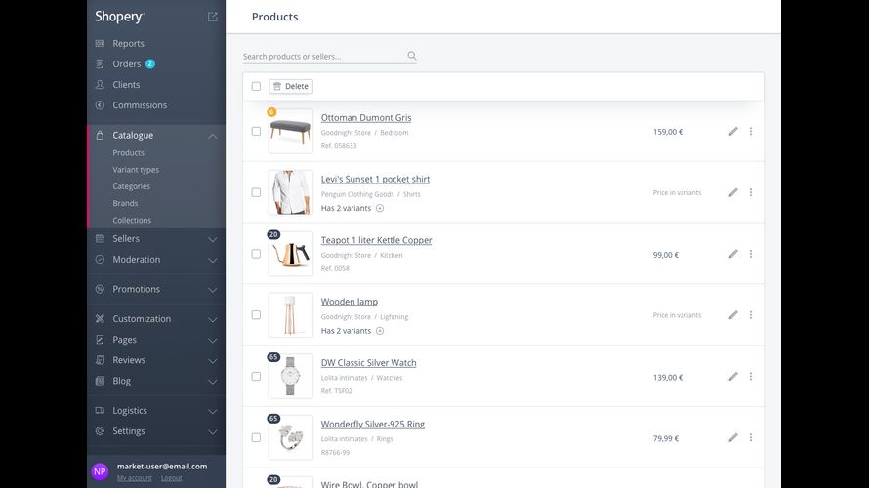Expand the Pages section chevron
This screenshot has height=488, width=869.
tap(212, 340)
